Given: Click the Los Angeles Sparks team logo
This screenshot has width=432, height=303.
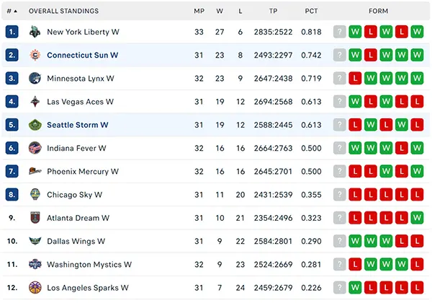Looking at the screenshot, I should pyautogui.click(x=35, y=288).
